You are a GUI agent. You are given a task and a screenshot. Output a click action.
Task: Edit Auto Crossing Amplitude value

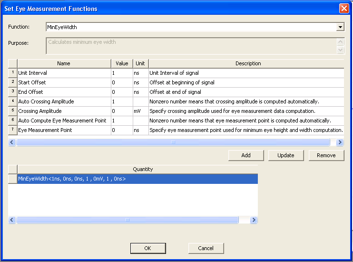tap(122, 101)
